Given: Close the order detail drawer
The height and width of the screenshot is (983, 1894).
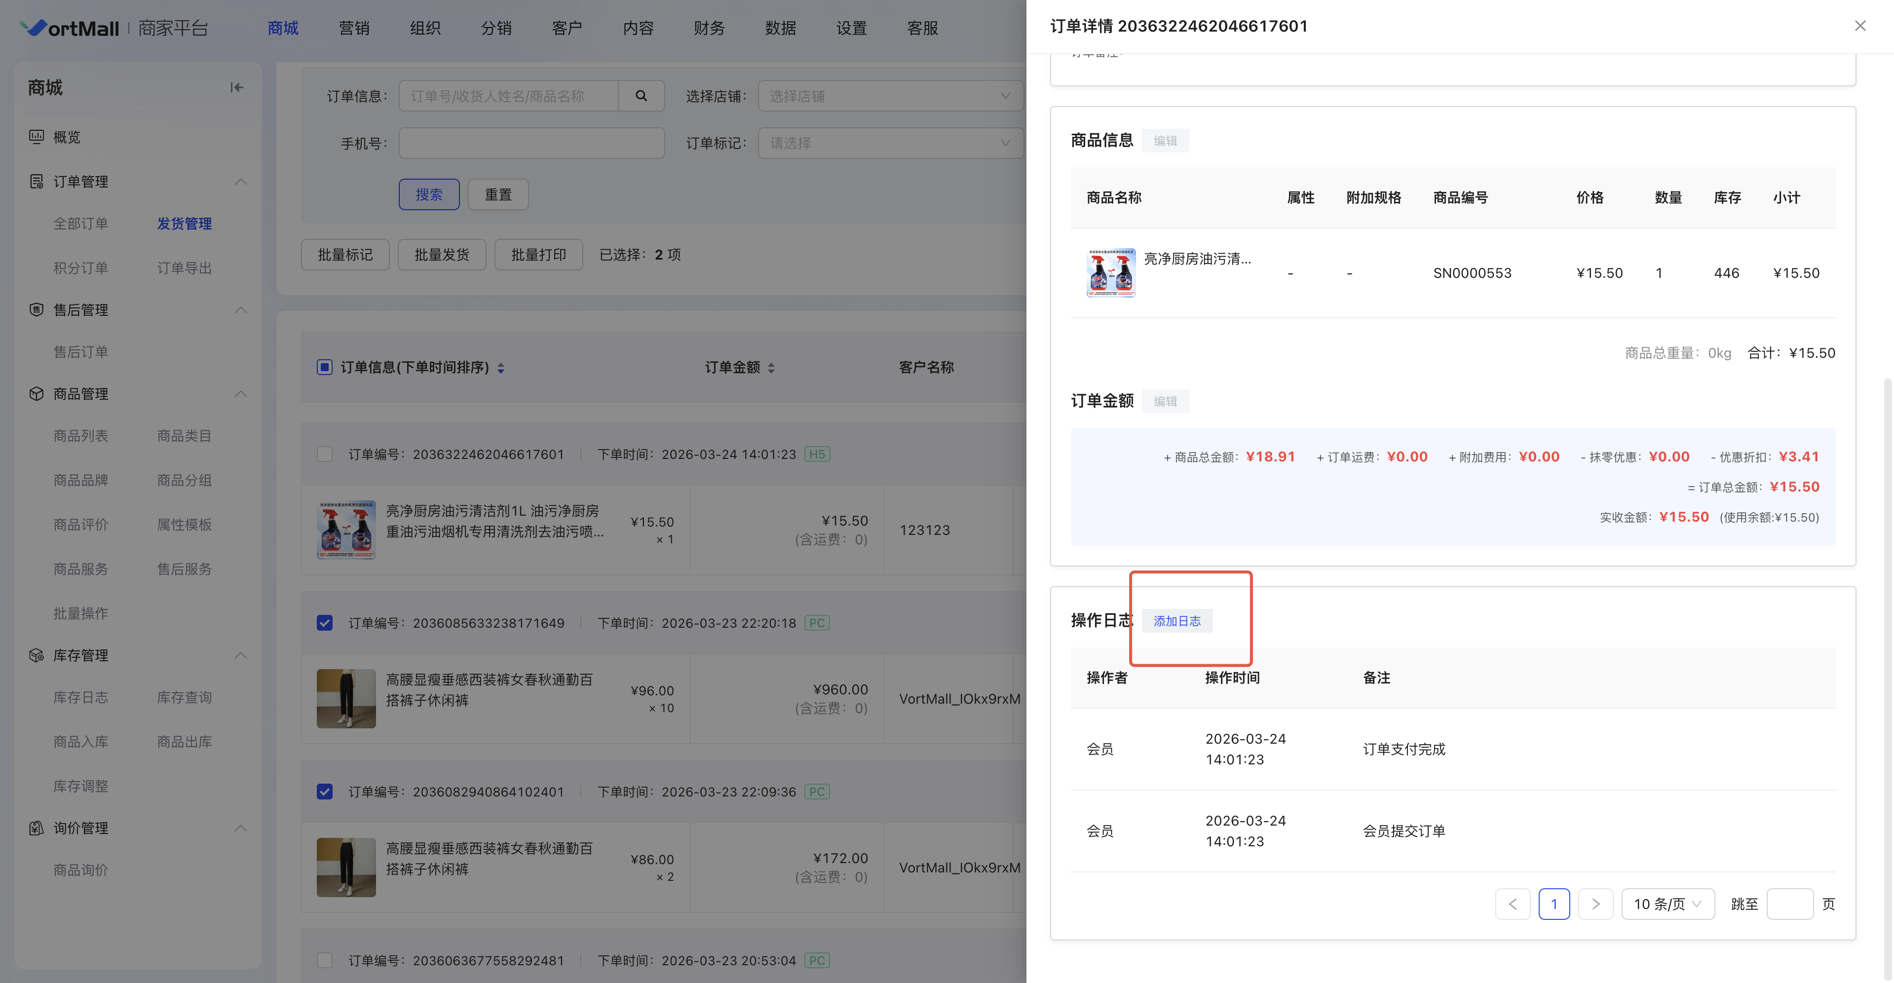Looking at the screenshot, I should point(1859,26).
